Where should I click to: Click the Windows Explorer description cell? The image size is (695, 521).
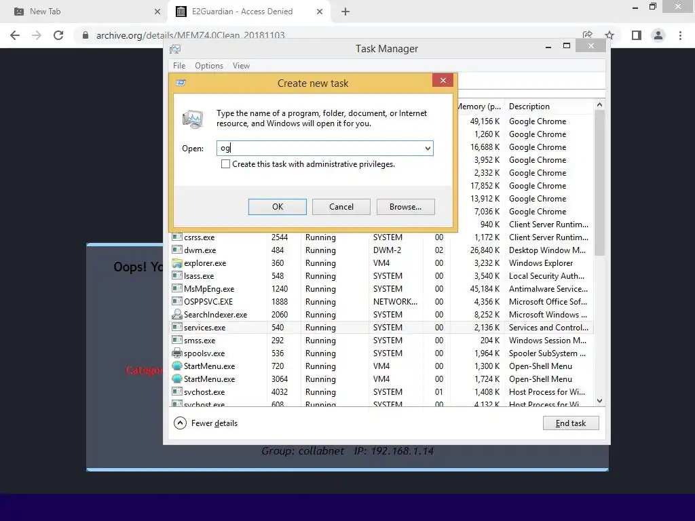point(541,263)
